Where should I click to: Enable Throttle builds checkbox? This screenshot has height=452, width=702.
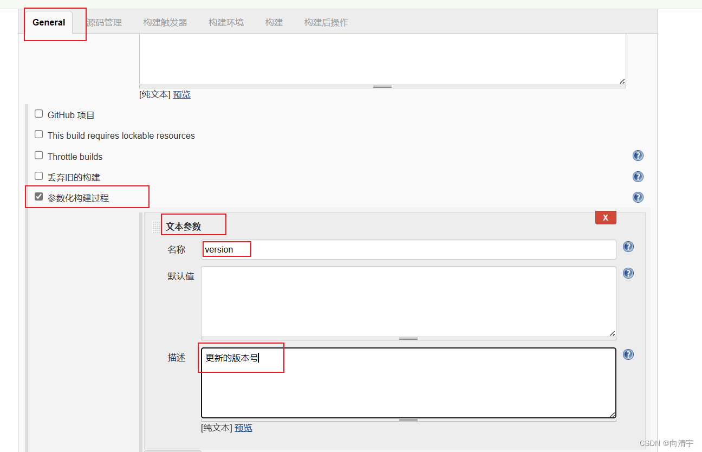pos(38,156)
